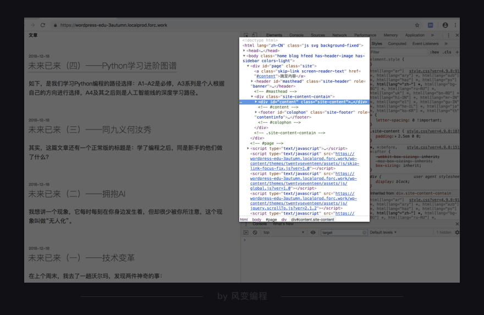The image size is (484, 315).
Task: Open the global.js script source link
Action: pos(304,181)
